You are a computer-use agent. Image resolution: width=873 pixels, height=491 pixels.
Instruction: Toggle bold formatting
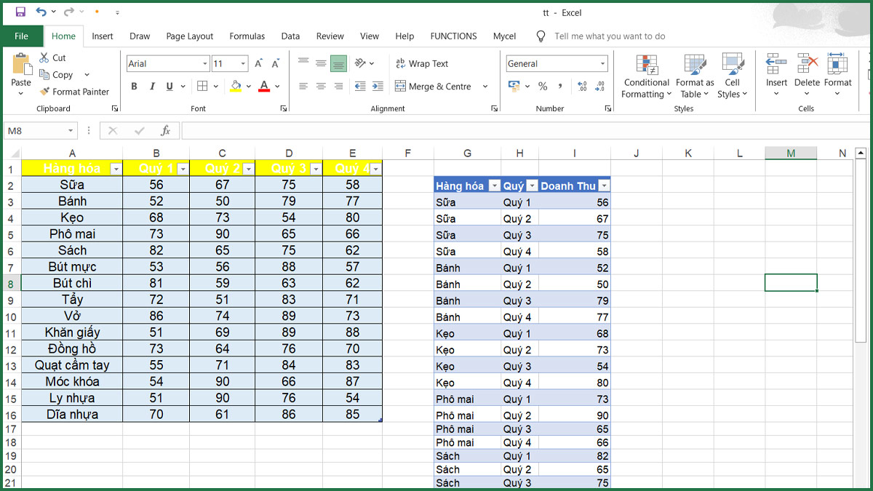(x=134, y=86)
